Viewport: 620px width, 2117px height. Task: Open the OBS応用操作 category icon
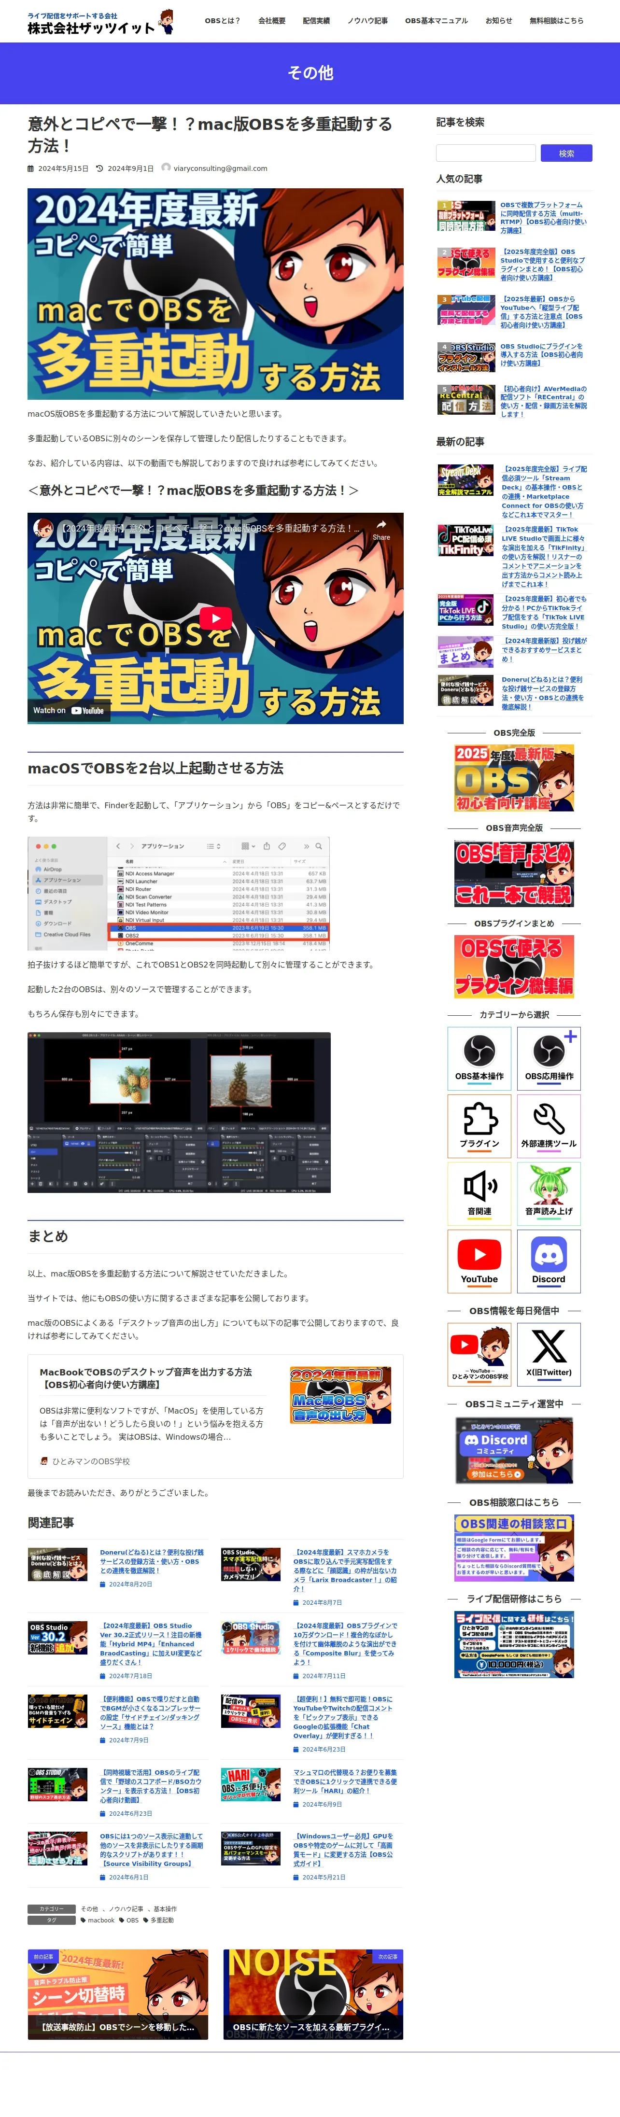coord(549,1058)
